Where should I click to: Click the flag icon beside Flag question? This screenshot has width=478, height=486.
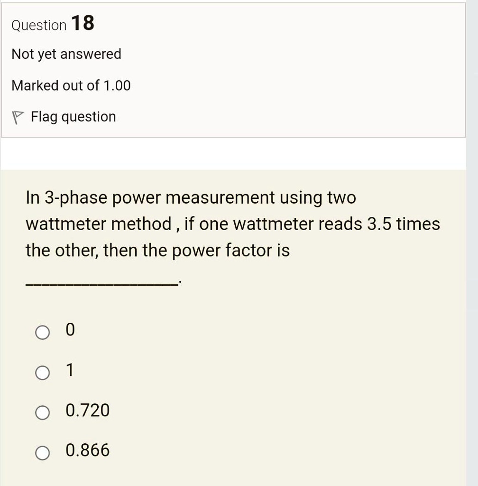pos(17,116)
